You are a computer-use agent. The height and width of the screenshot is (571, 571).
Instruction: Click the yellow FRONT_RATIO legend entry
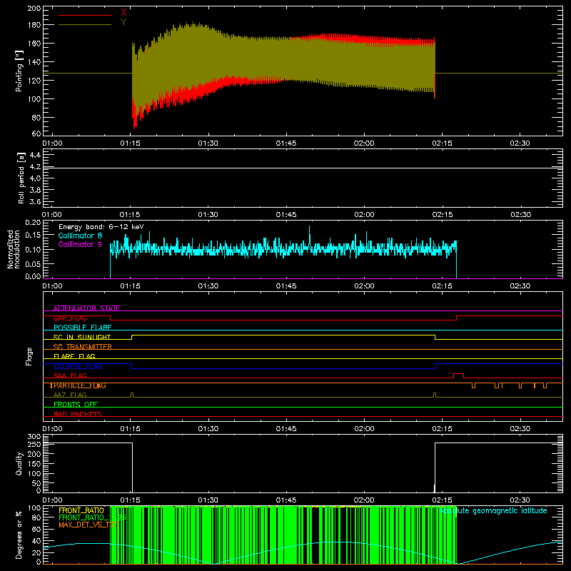coord(81,510)
